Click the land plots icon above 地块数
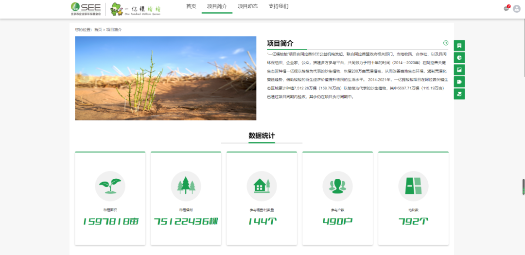This screenshot has height=255, width=525. [x=414, y=186]
